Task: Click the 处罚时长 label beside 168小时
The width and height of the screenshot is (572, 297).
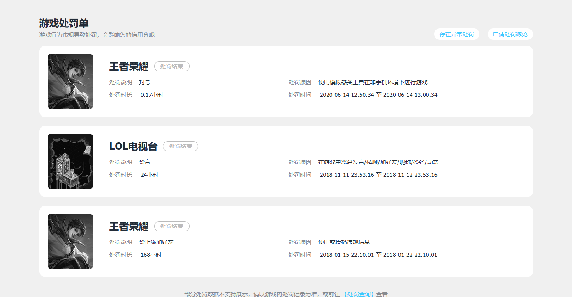Action: tap(121, 255)
